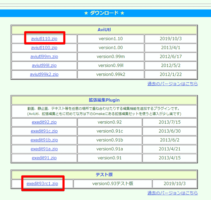Image resolution: width=211 pixels, height=200 pixels.
Task: Click the version1.10 cell
Action: pos(111,39)
